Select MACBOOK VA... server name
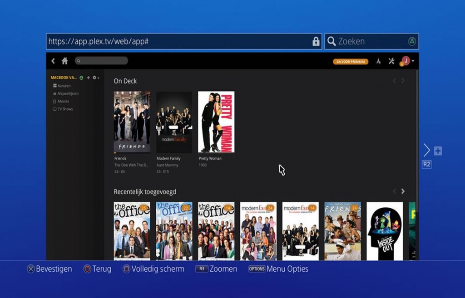Screen dimensions: 465x298 pyautogui.click(x=64, y=78)
